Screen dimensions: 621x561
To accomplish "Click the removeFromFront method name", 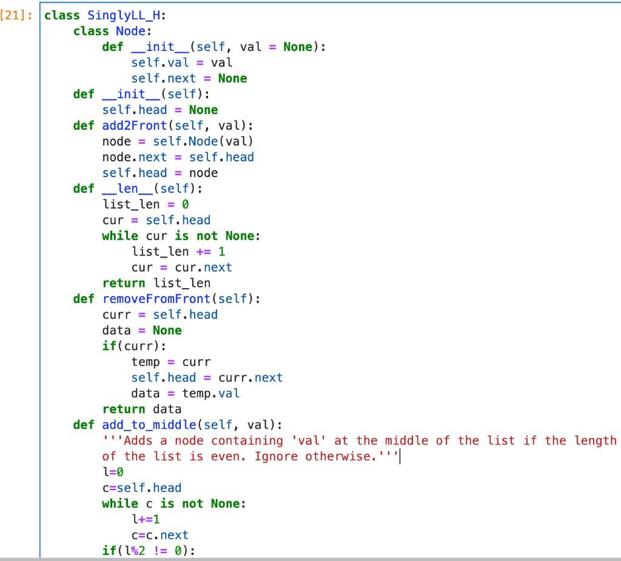I will click(156, 298).
